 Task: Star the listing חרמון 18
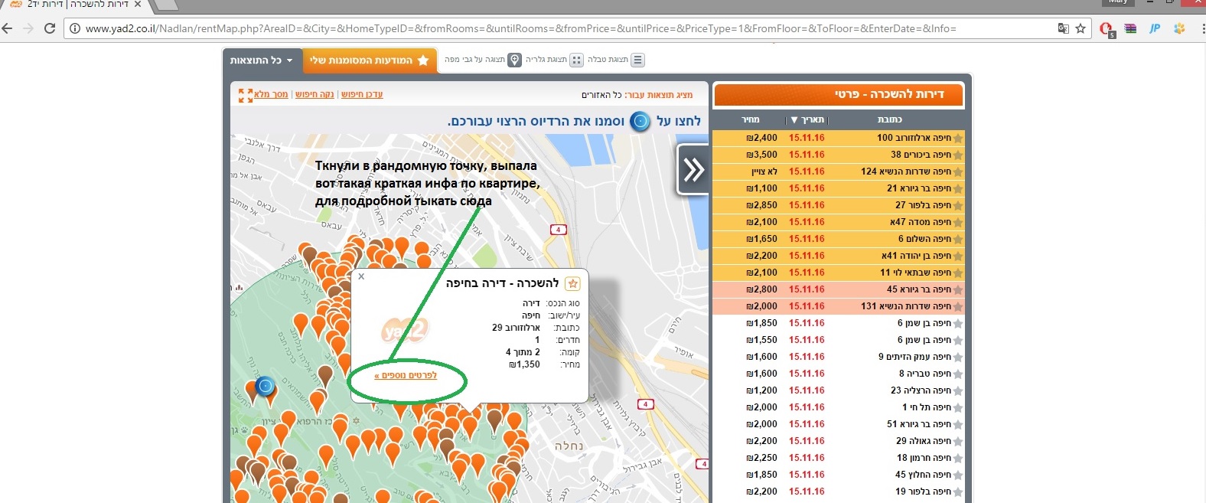click(x=957, y=458)
